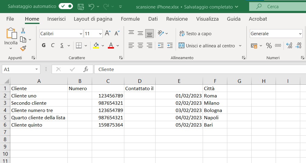Open the Customize Quick Access Toolbar dropdown
This screenshot has width=306, height=163.
[x=120, y=7]
